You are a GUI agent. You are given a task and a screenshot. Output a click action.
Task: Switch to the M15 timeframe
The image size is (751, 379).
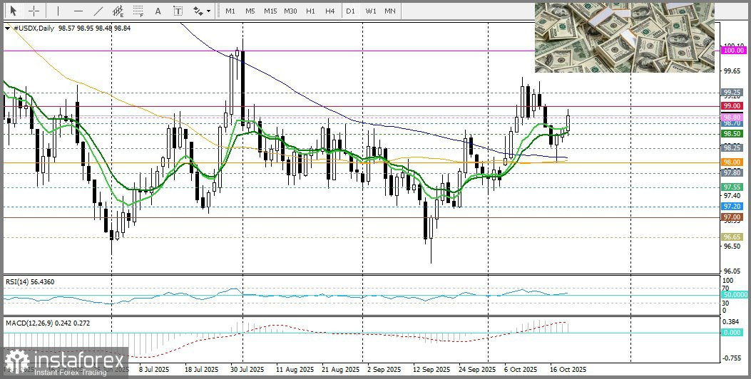coord(270,11)
